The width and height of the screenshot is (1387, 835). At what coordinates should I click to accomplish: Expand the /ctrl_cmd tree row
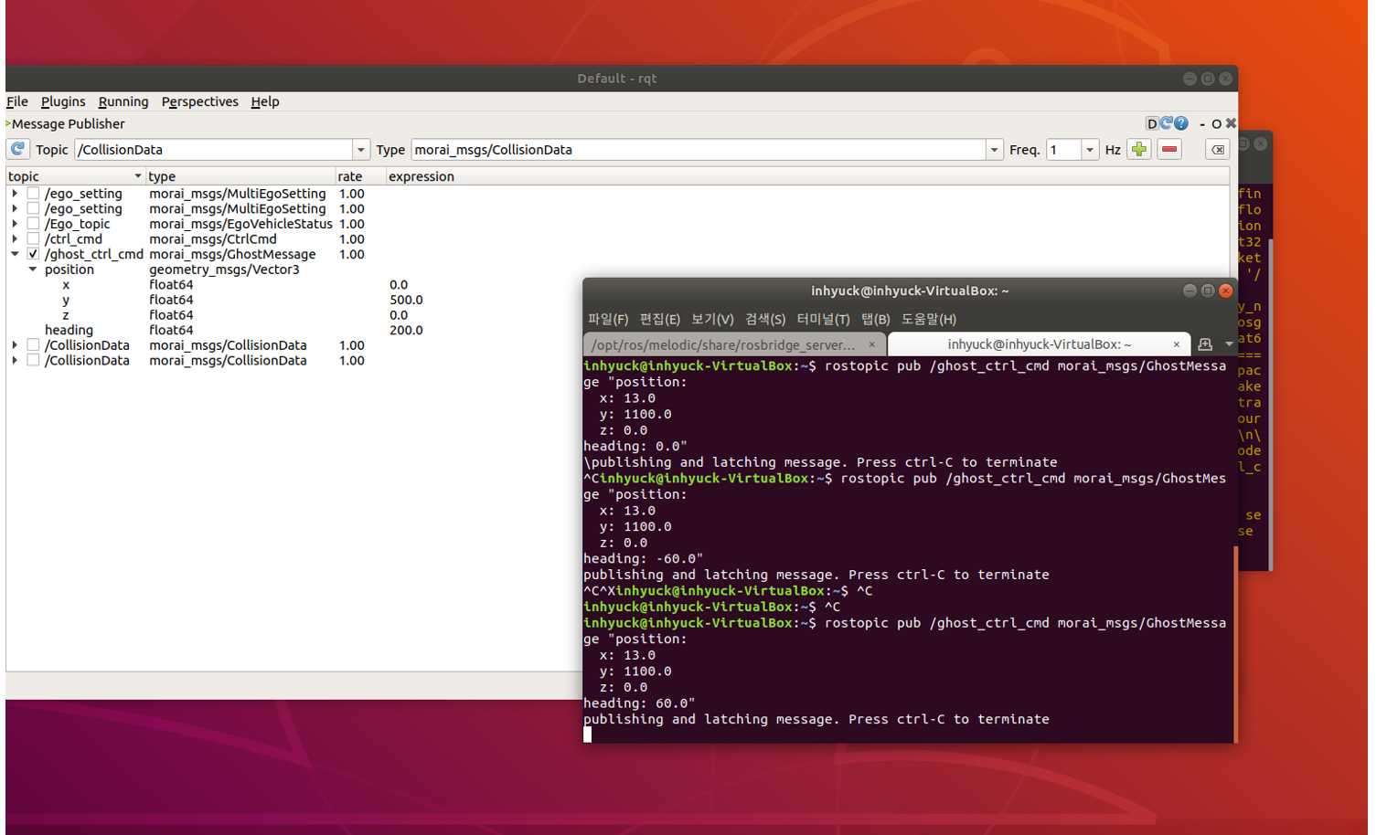click(x=15, y=239)
